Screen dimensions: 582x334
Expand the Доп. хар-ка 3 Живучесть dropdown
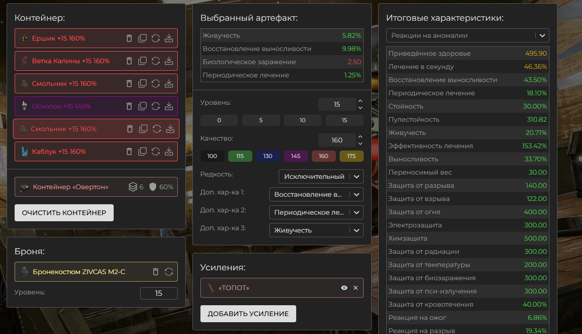(316, 230)
